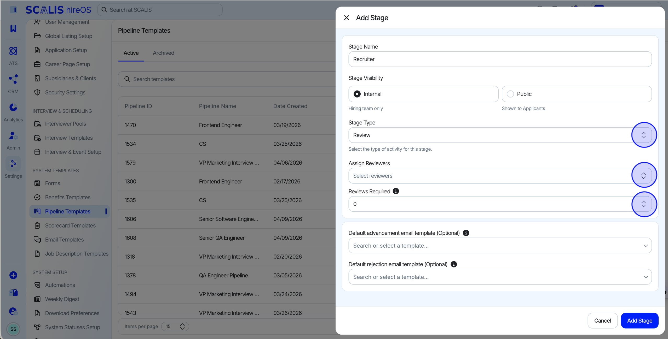Expand the advancement email template dropdown
Viewport: 668px width, 339px height.
(x=646, y=246)
